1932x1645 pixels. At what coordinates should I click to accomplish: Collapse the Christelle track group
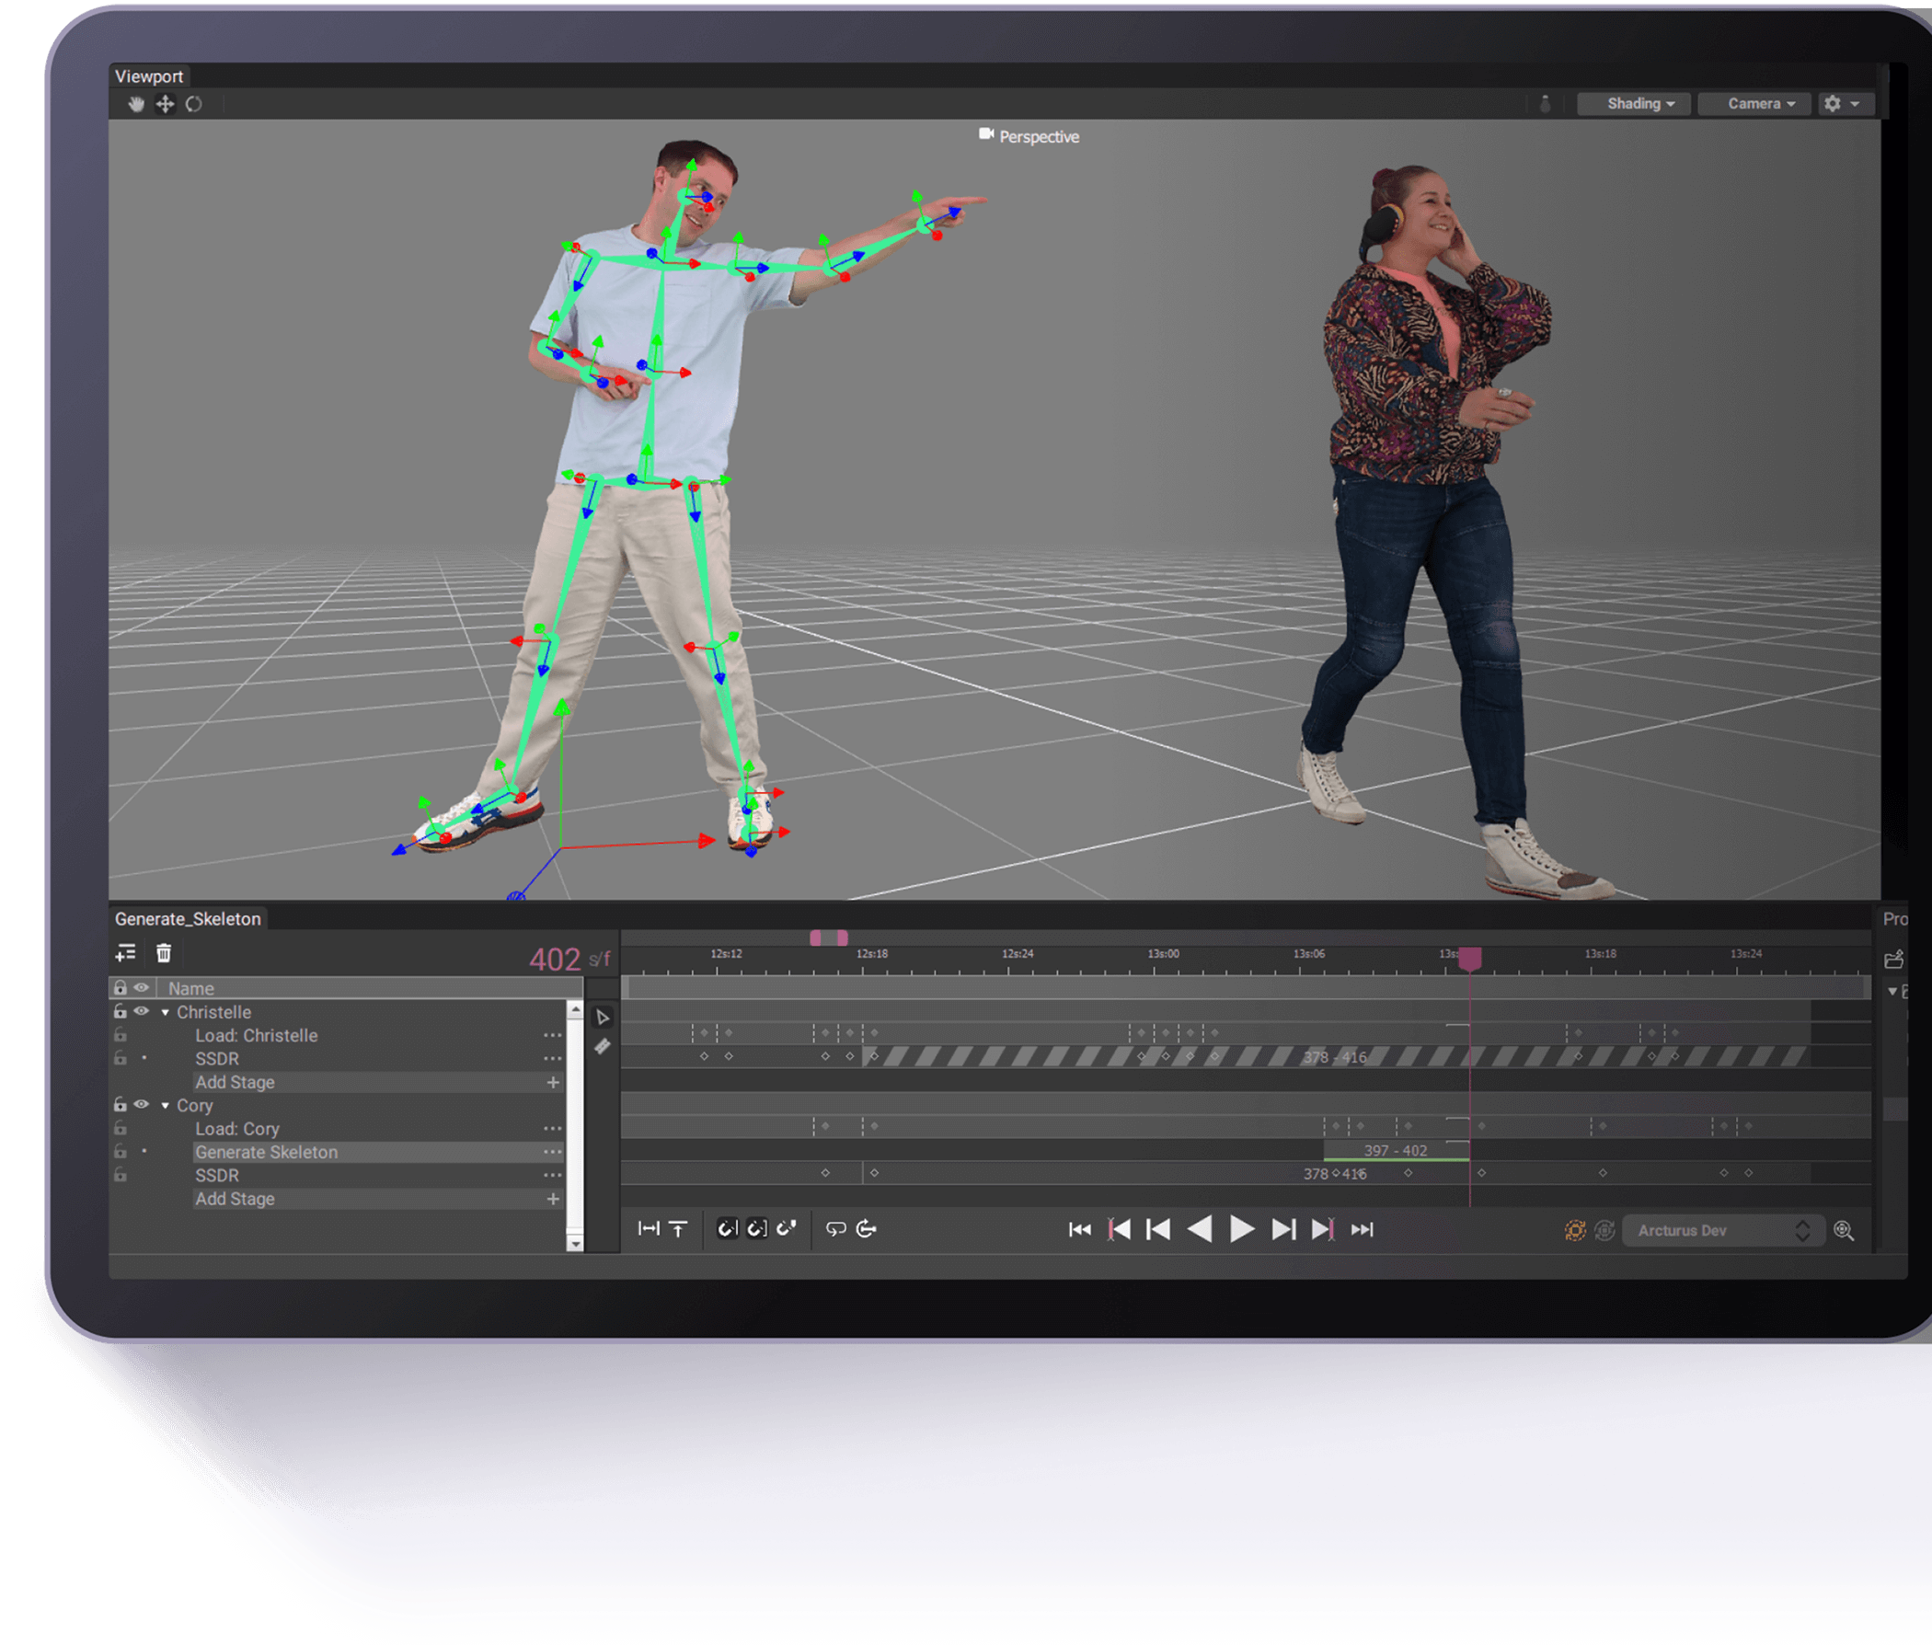pos(165,1013)
